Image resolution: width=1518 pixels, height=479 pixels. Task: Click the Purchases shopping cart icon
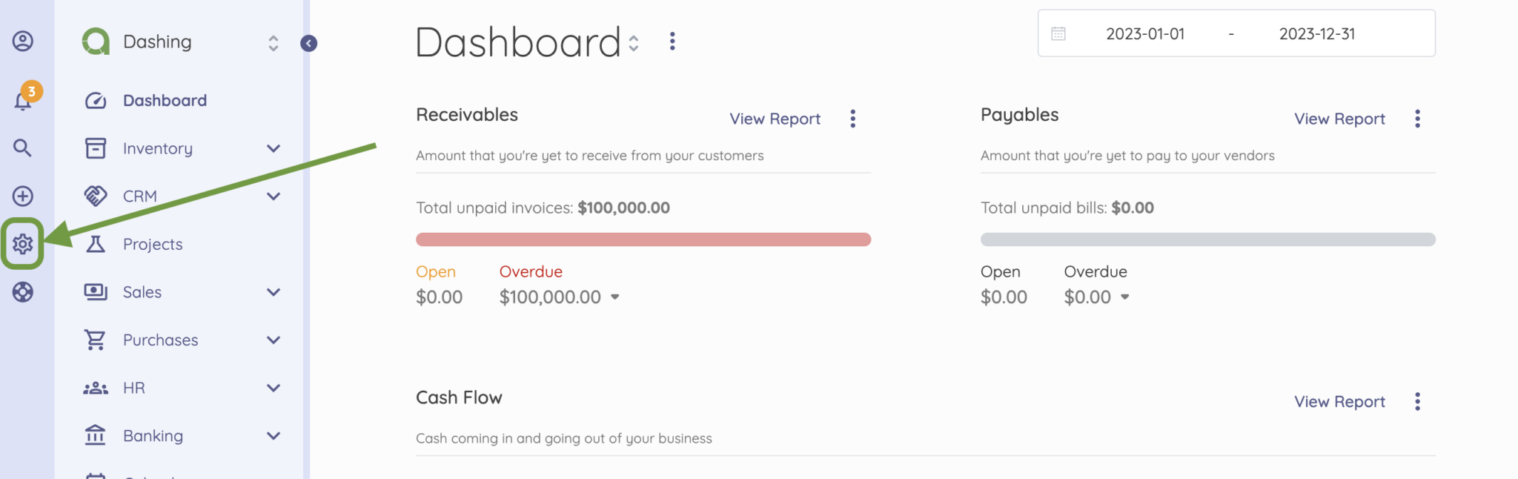(95, 340)
